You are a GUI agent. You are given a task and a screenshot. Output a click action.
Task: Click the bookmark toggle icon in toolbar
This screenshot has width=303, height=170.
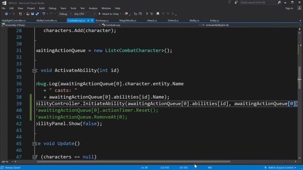pos(158,14)
